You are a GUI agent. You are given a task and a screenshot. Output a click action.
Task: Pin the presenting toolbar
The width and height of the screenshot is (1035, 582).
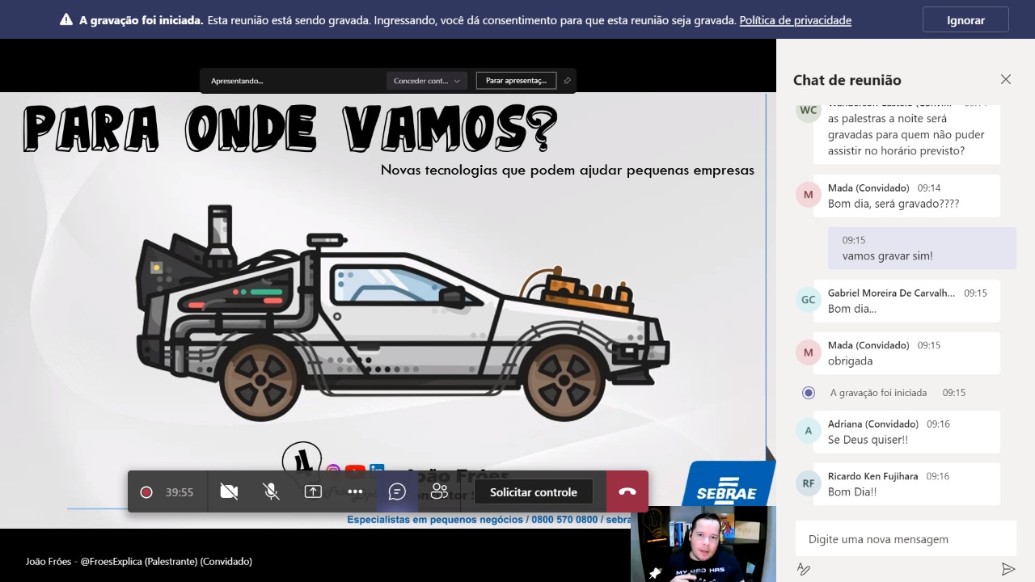567,81
